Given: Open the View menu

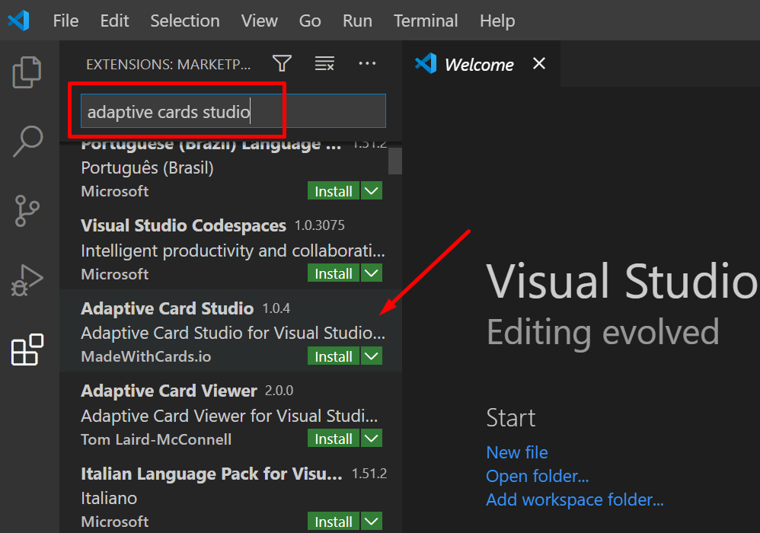Looking at the screenshot, I should click(x=260, y=21).
